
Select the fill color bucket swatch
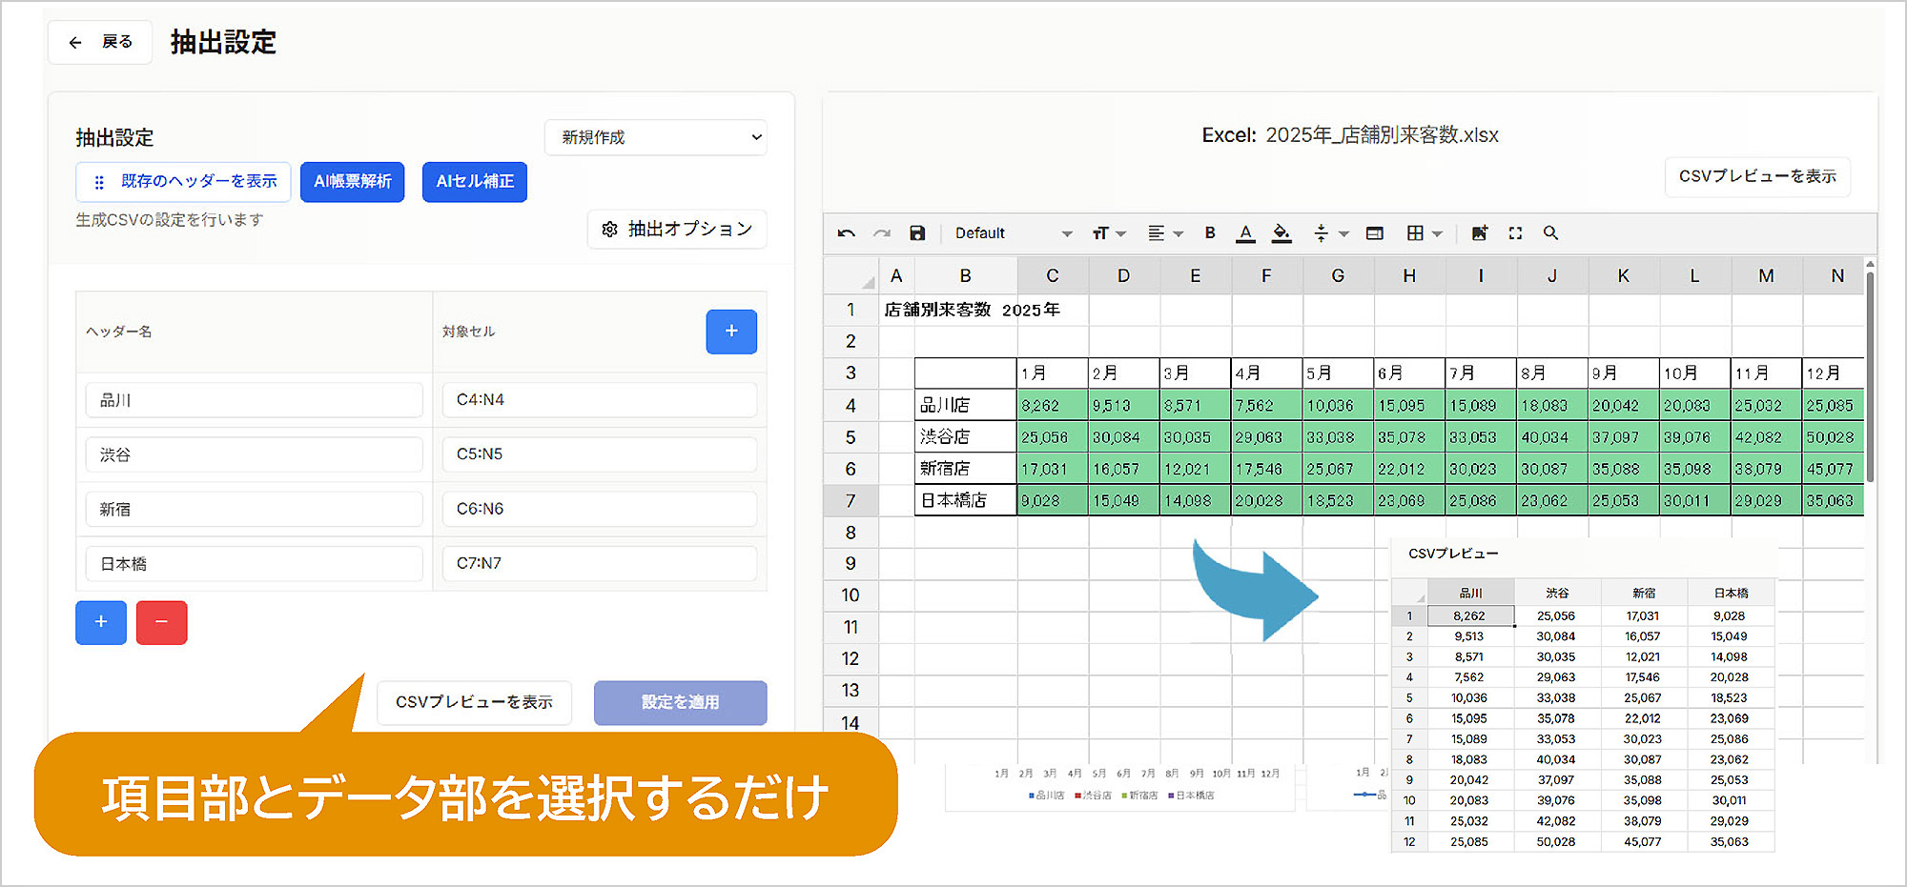pyautogui.click(x=1282, y=232)
